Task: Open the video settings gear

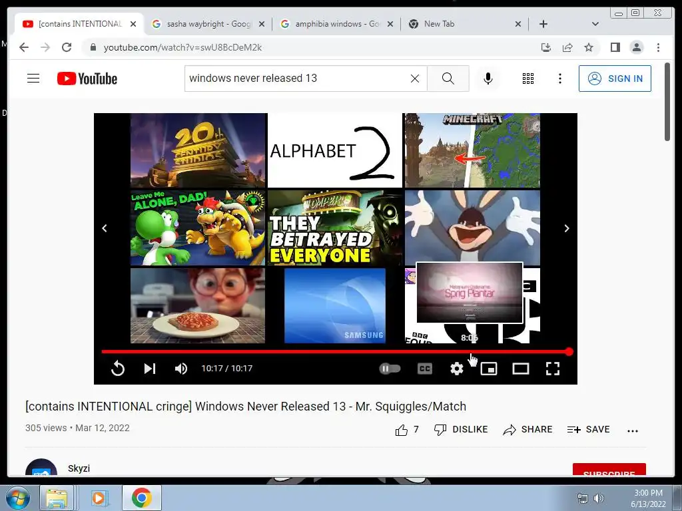Action: click(x=456, y=369)
